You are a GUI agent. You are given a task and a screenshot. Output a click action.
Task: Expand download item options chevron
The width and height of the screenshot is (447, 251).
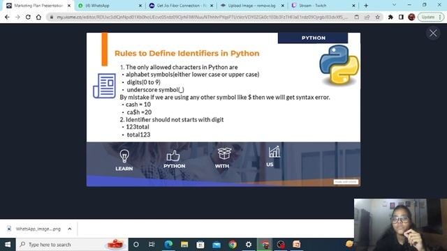[70, 229]
